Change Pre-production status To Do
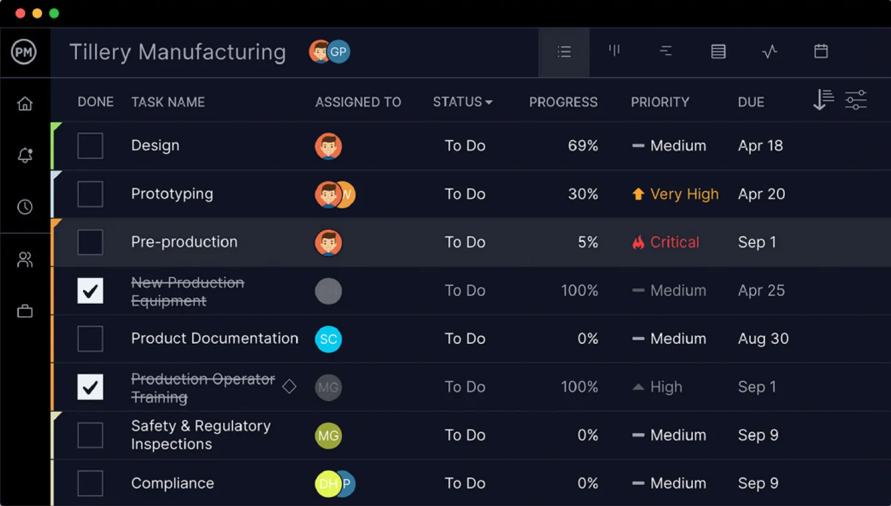This screenshot has height=506, width=891. (x=465, y=242)
